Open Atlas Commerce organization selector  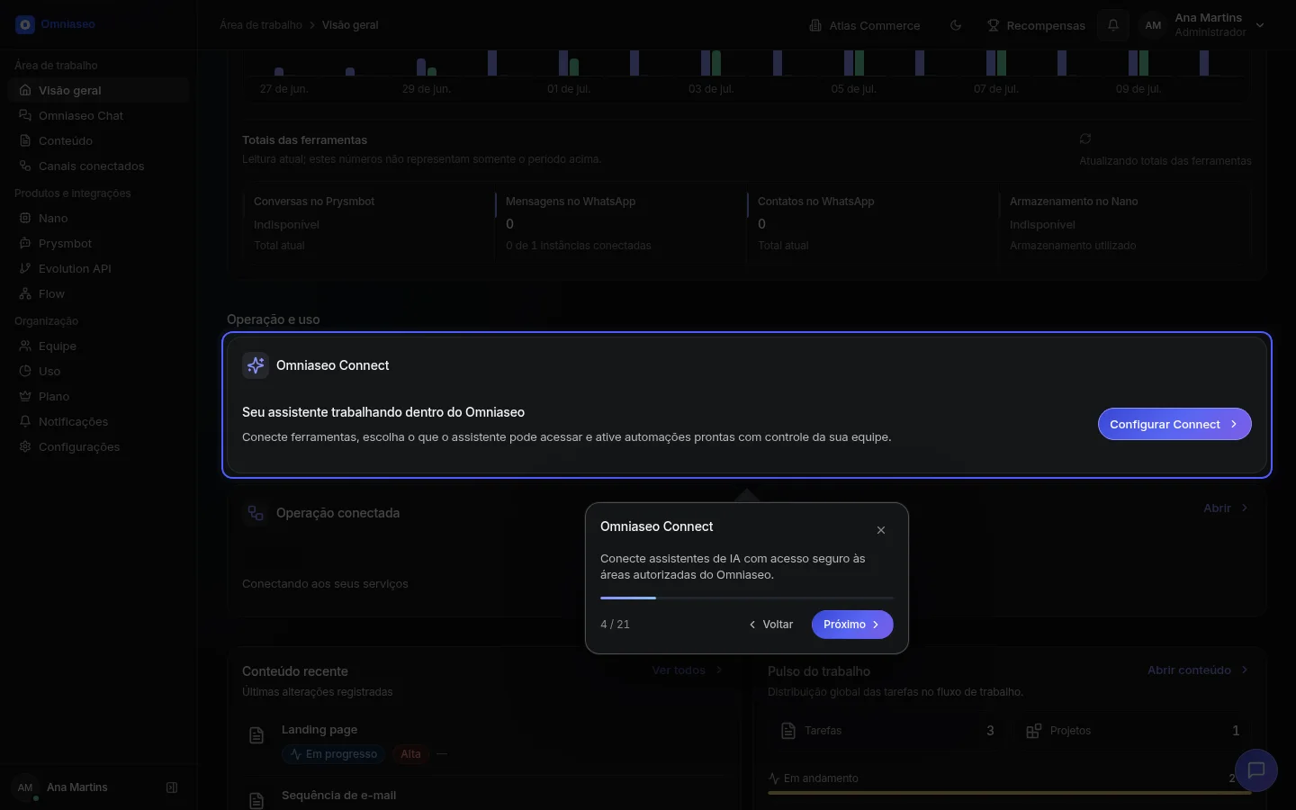(865, 25)
